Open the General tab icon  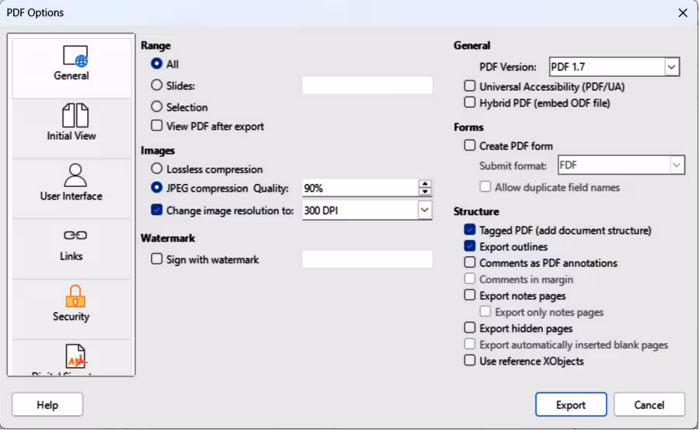click(x=75, y=56)
